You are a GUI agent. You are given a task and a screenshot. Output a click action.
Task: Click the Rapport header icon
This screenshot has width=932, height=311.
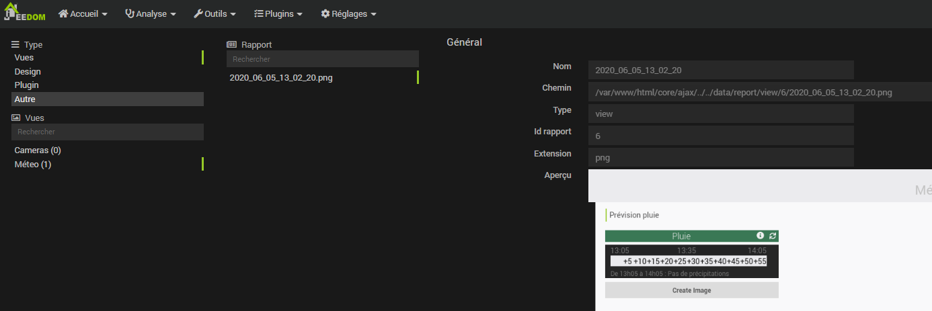[x=231, y=45]
